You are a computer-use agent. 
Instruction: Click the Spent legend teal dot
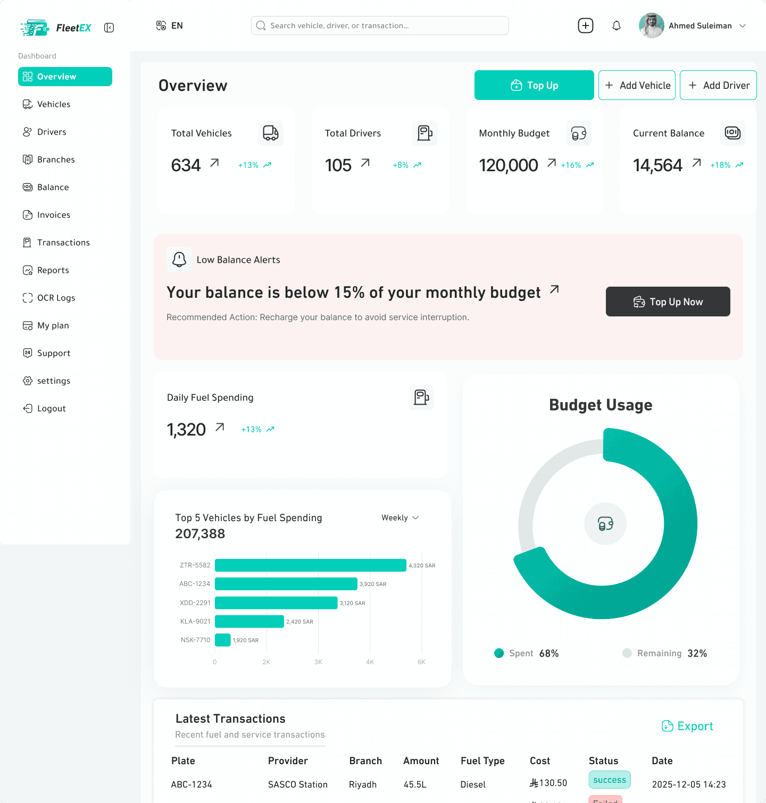499,653
